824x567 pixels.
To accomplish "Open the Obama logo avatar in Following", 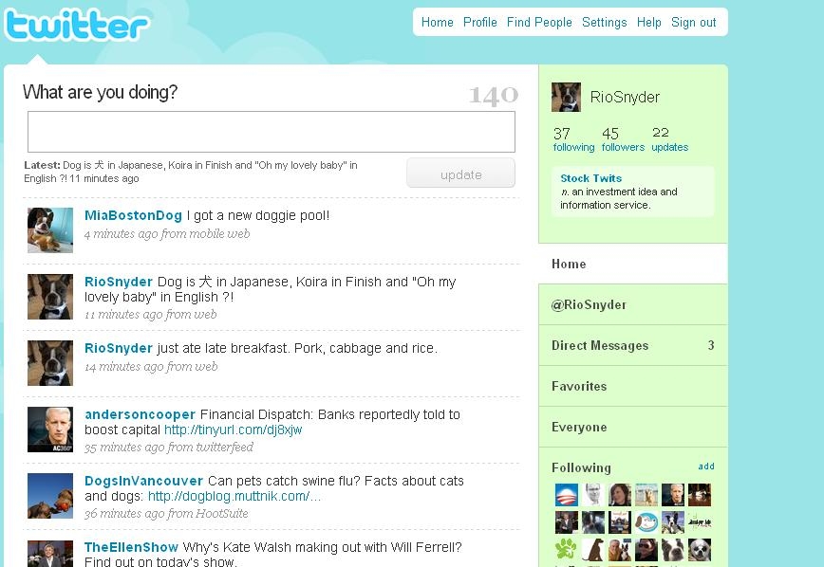I will 567,495.
